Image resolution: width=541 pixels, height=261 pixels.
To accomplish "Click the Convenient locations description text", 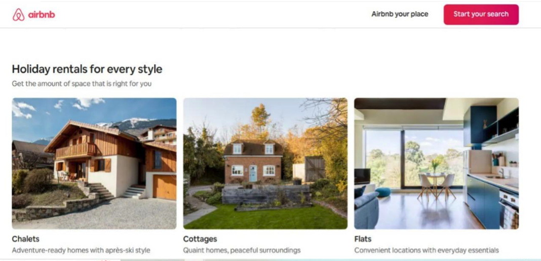I will click(427, 250).
